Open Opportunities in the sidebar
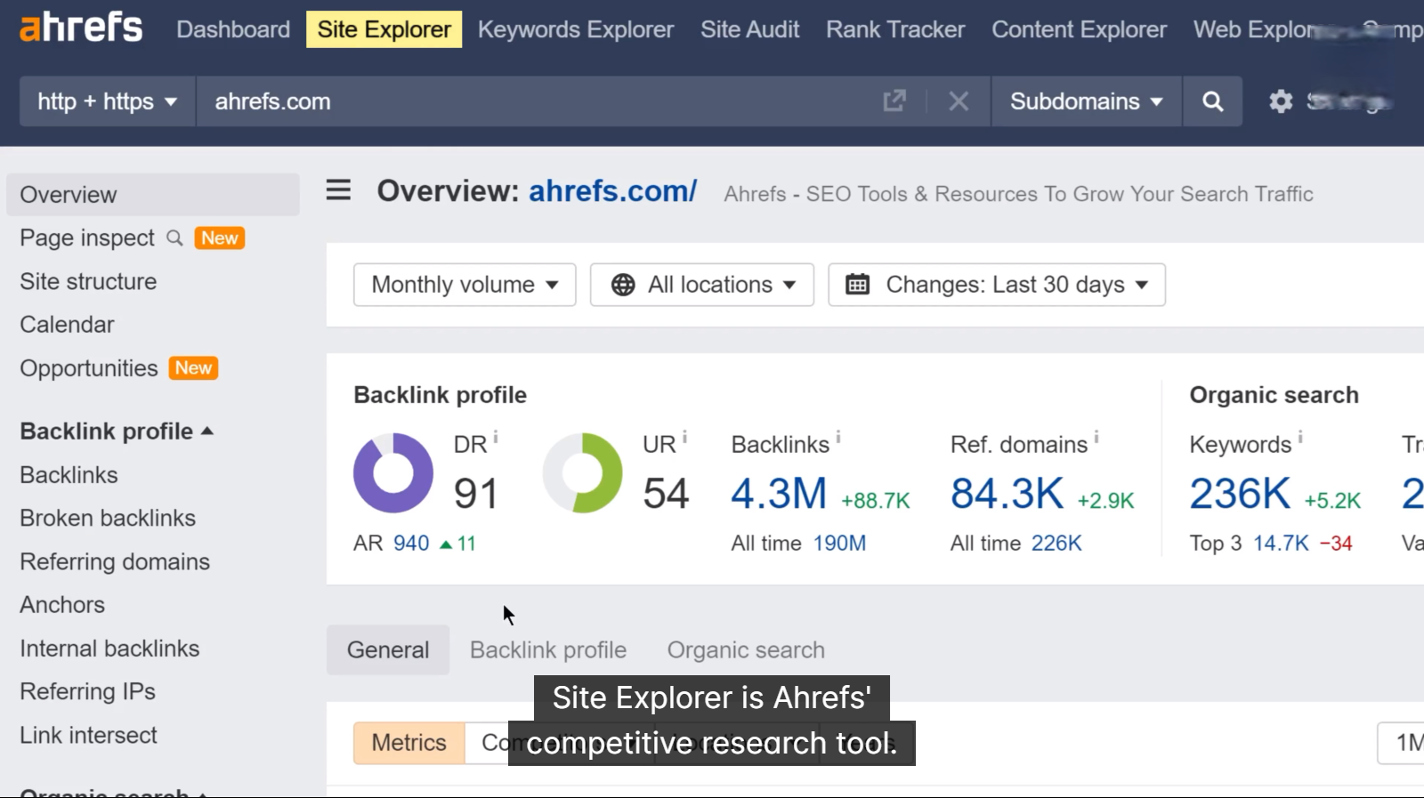The image size is (1424, 798). pos(89,368)
